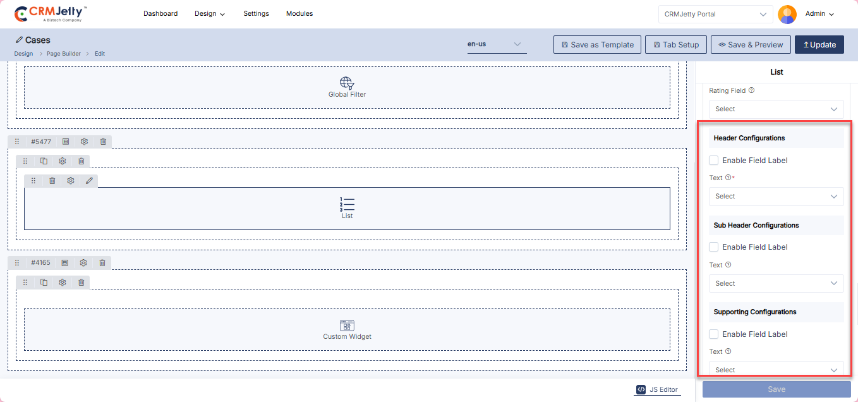Expand the en-us language dropdown
This screenshot has height=402, width=858.
click(x=497, y=44)
